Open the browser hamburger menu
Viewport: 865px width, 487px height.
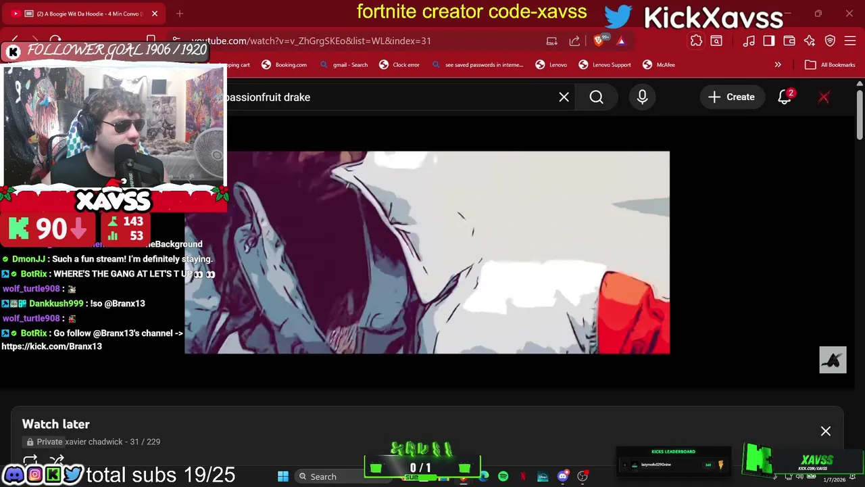pyautogui.click(x=850, y=41)
